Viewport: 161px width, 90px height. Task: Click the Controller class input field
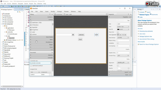click(41, 63)
